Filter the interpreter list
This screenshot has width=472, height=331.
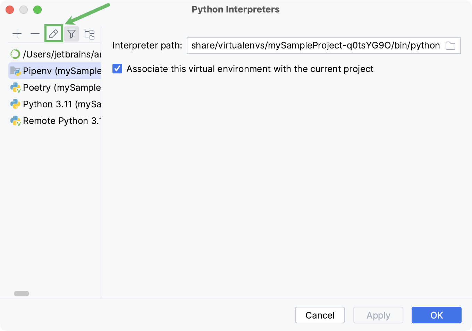click(71, 34)
